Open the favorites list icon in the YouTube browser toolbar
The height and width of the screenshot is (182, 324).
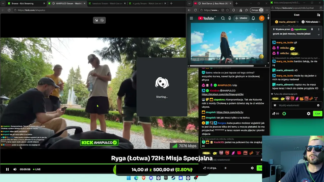tap(246, 10)
